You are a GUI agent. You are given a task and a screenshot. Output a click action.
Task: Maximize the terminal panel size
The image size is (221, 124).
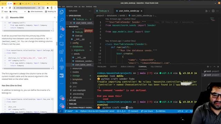(x=214, y=66)
